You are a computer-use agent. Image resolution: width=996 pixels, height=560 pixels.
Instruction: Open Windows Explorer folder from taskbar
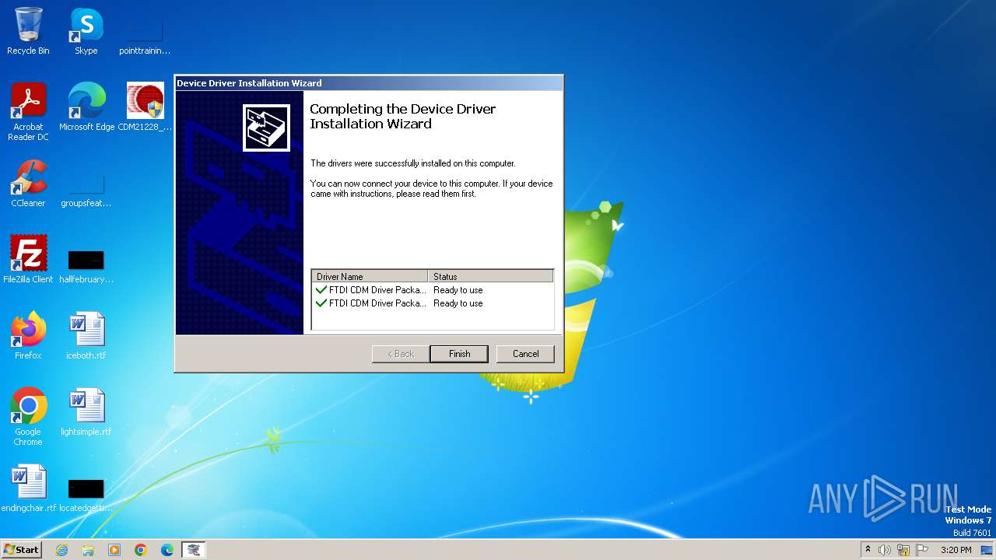(88, 550)
